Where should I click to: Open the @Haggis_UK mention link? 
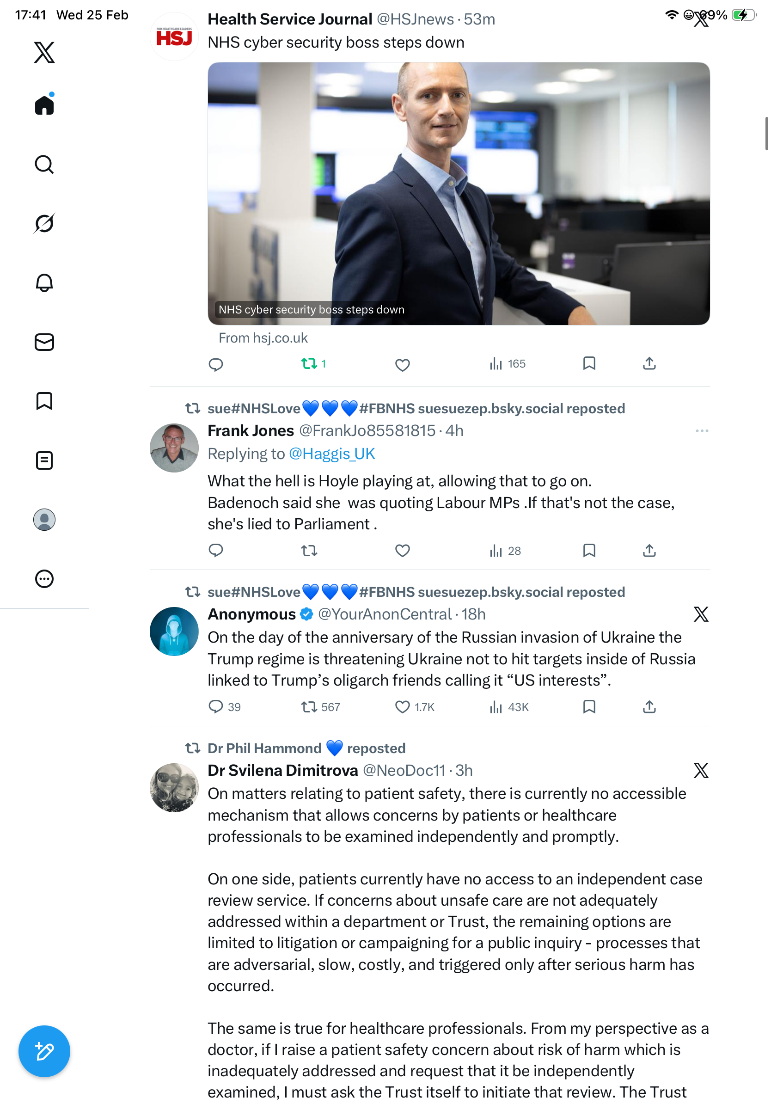coord(332,454)
